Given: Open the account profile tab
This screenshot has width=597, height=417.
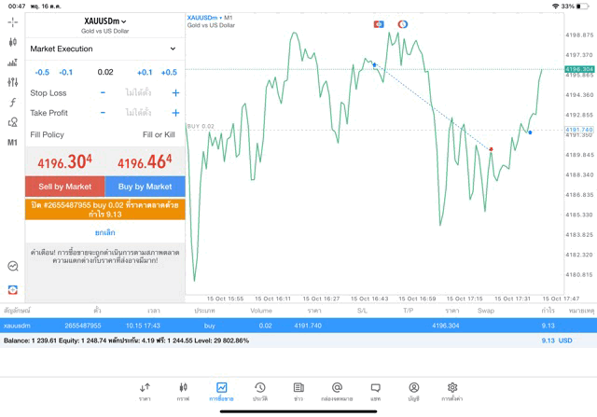Looking at the screenshot, I should tap(414, 391).
